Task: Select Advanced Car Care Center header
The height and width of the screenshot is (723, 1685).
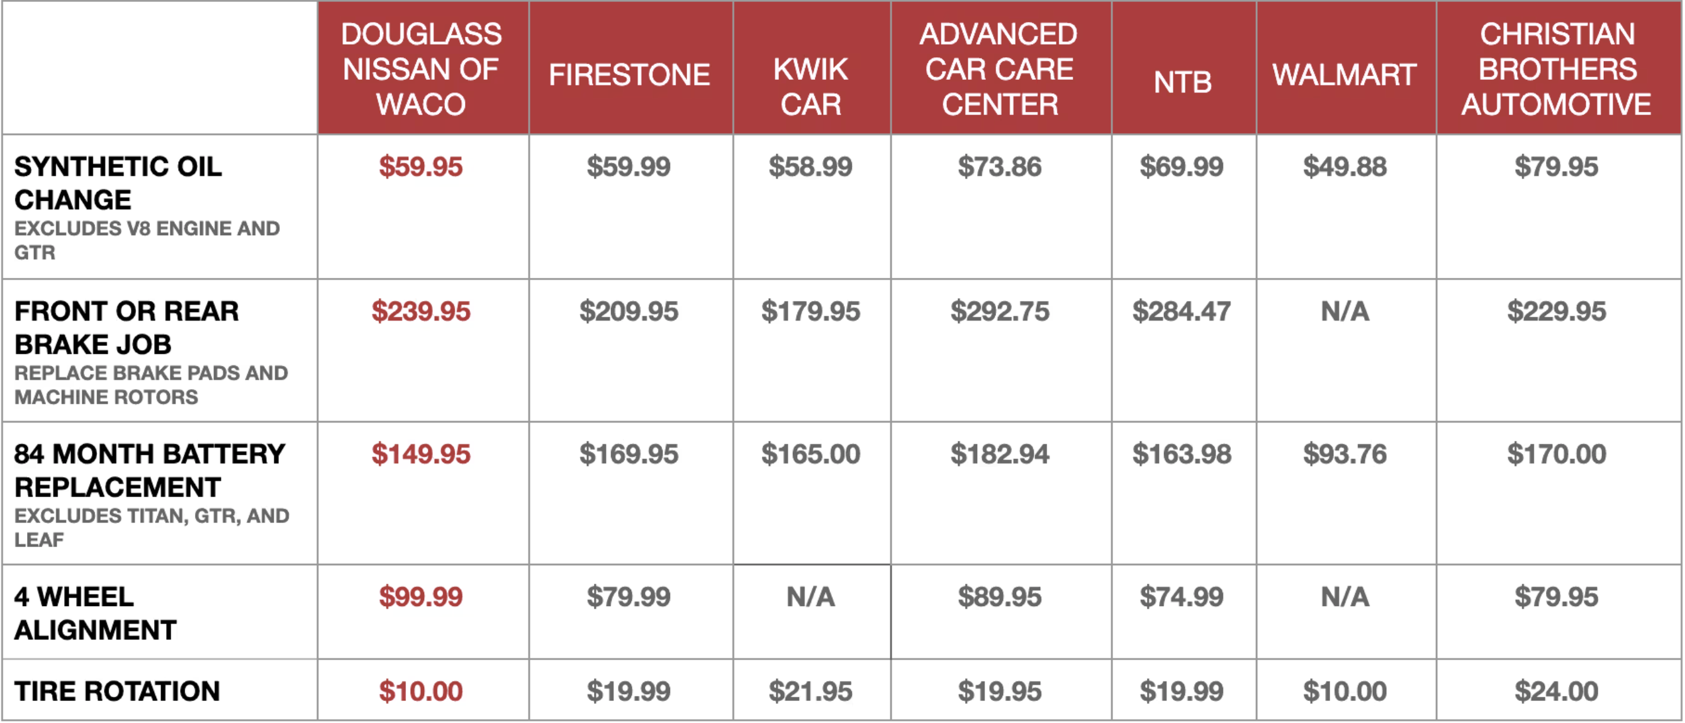Action: point(999,69)
